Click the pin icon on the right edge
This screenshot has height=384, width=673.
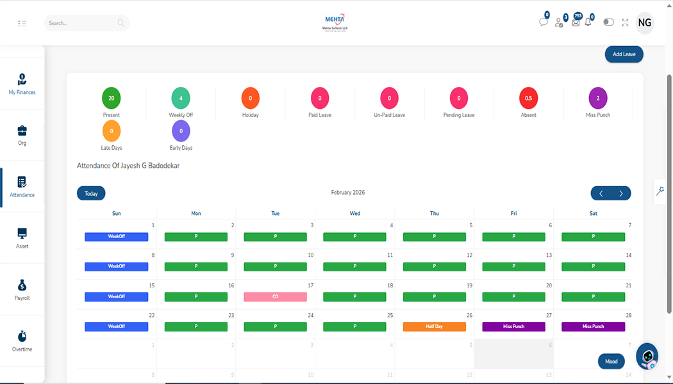[660, 191]
